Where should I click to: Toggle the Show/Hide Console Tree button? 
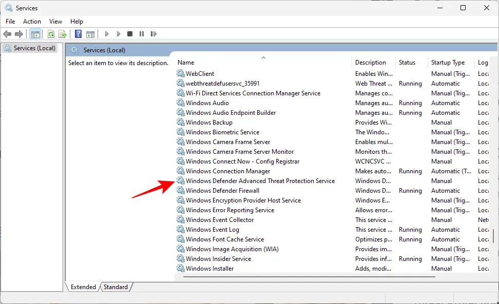click(35, 34)
